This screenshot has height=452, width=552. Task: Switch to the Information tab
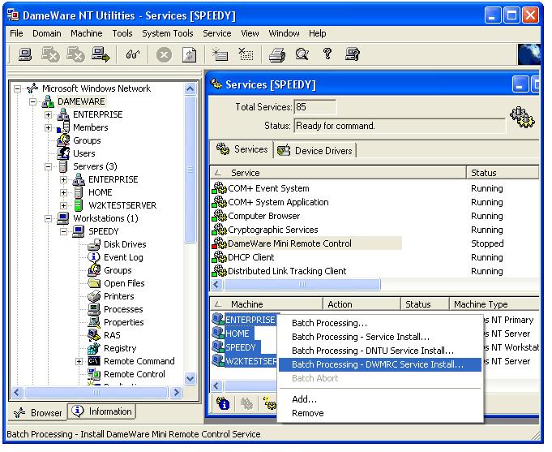click(102, 411)
